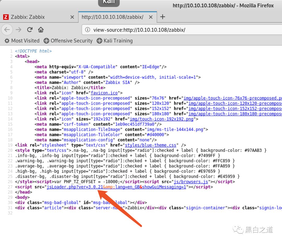Viewport: 282px width, 242px height.
Task: Open site information via the info icon
Action: coord(87,30)
